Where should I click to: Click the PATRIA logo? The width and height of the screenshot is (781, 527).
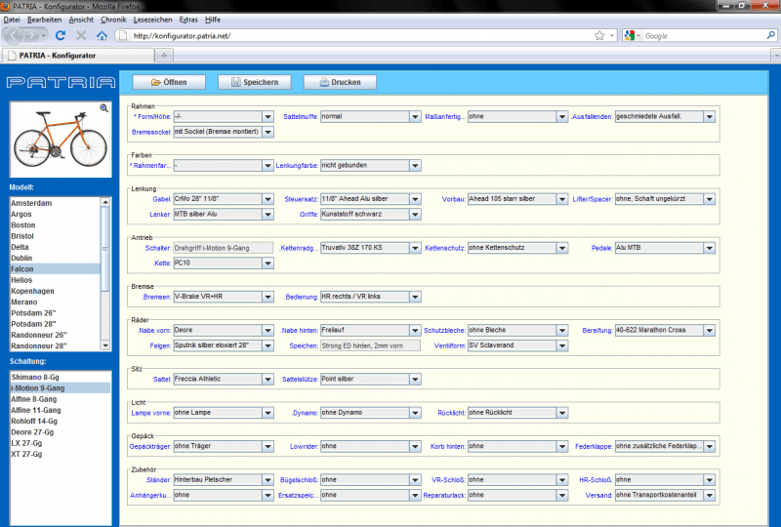61,82
